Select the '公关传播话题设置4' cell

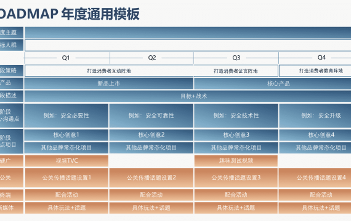pyautogui.click(x=315, y=177)
